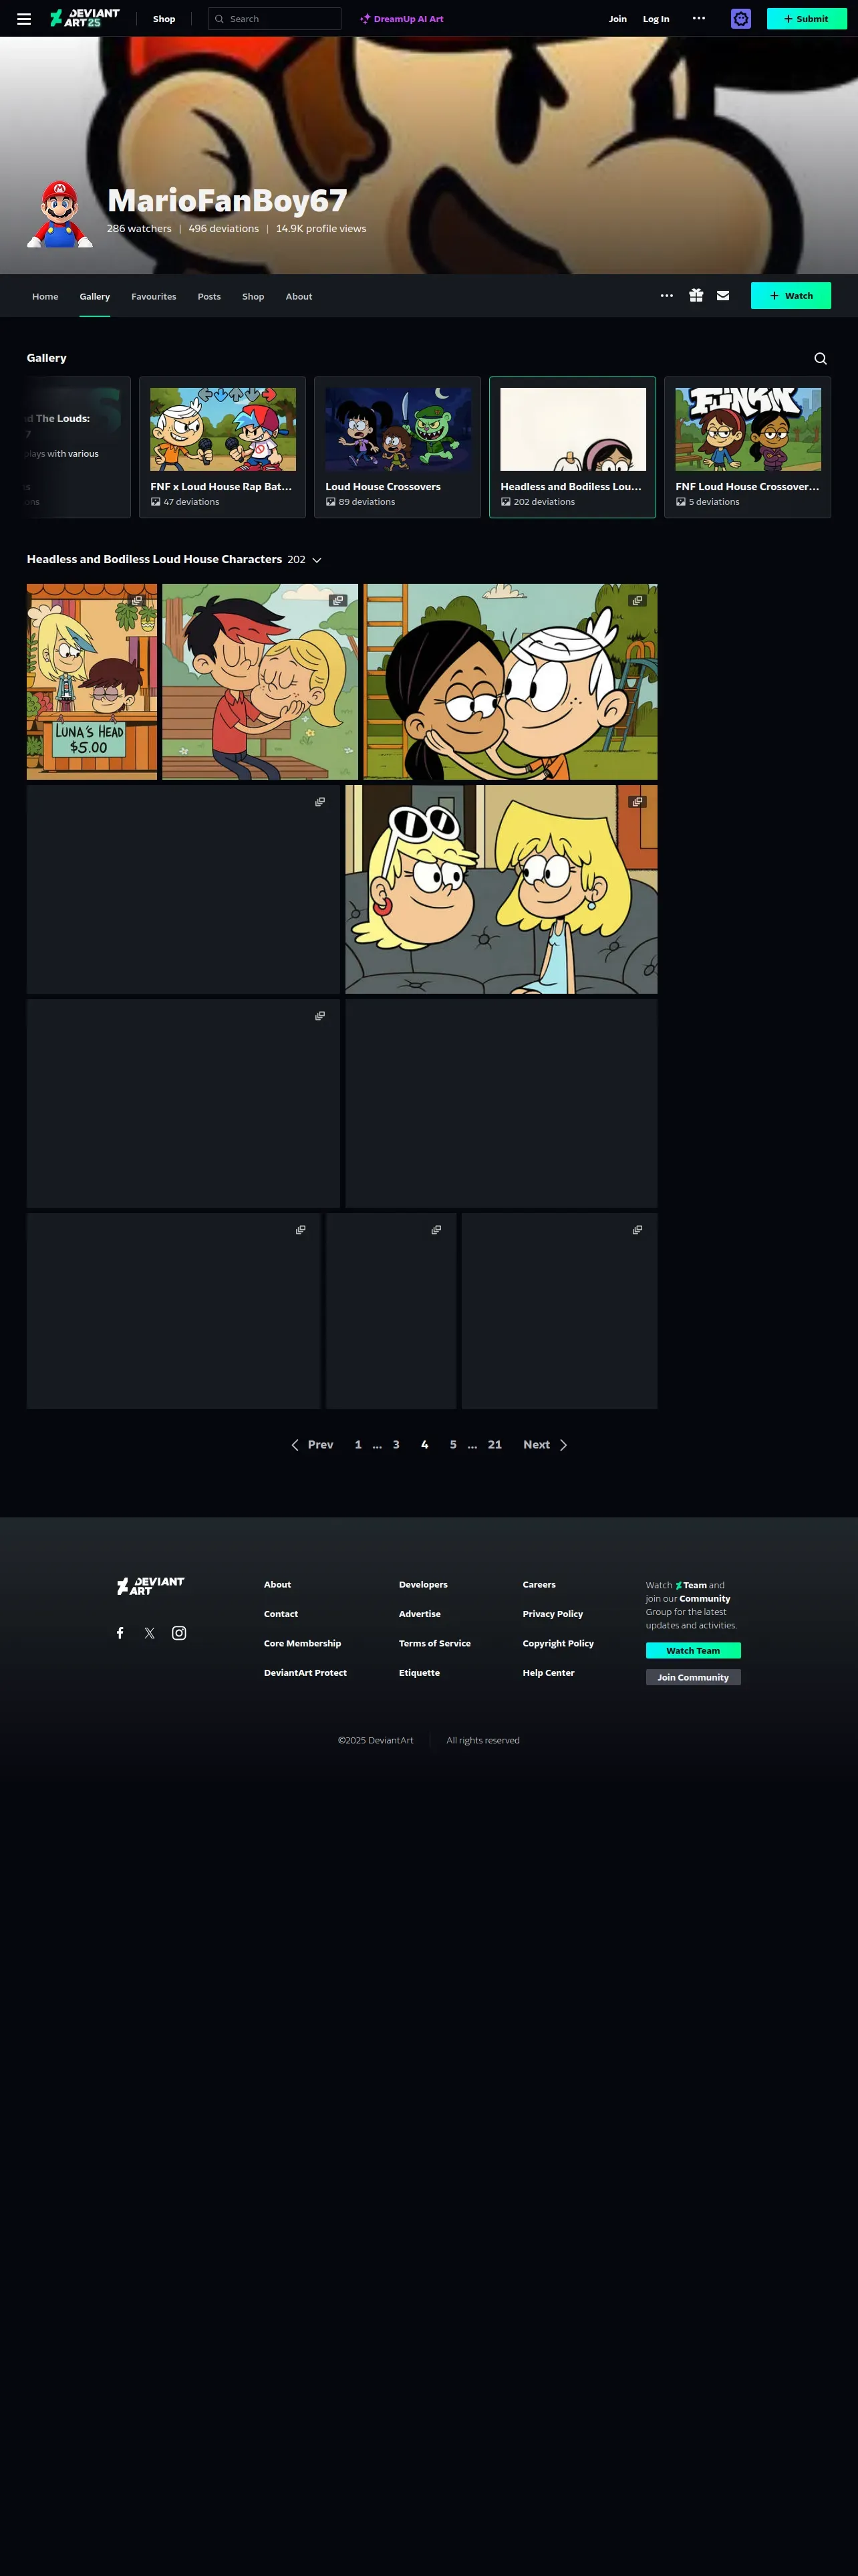
Task: Open footer Contact link
Action: pos(281,1614)
